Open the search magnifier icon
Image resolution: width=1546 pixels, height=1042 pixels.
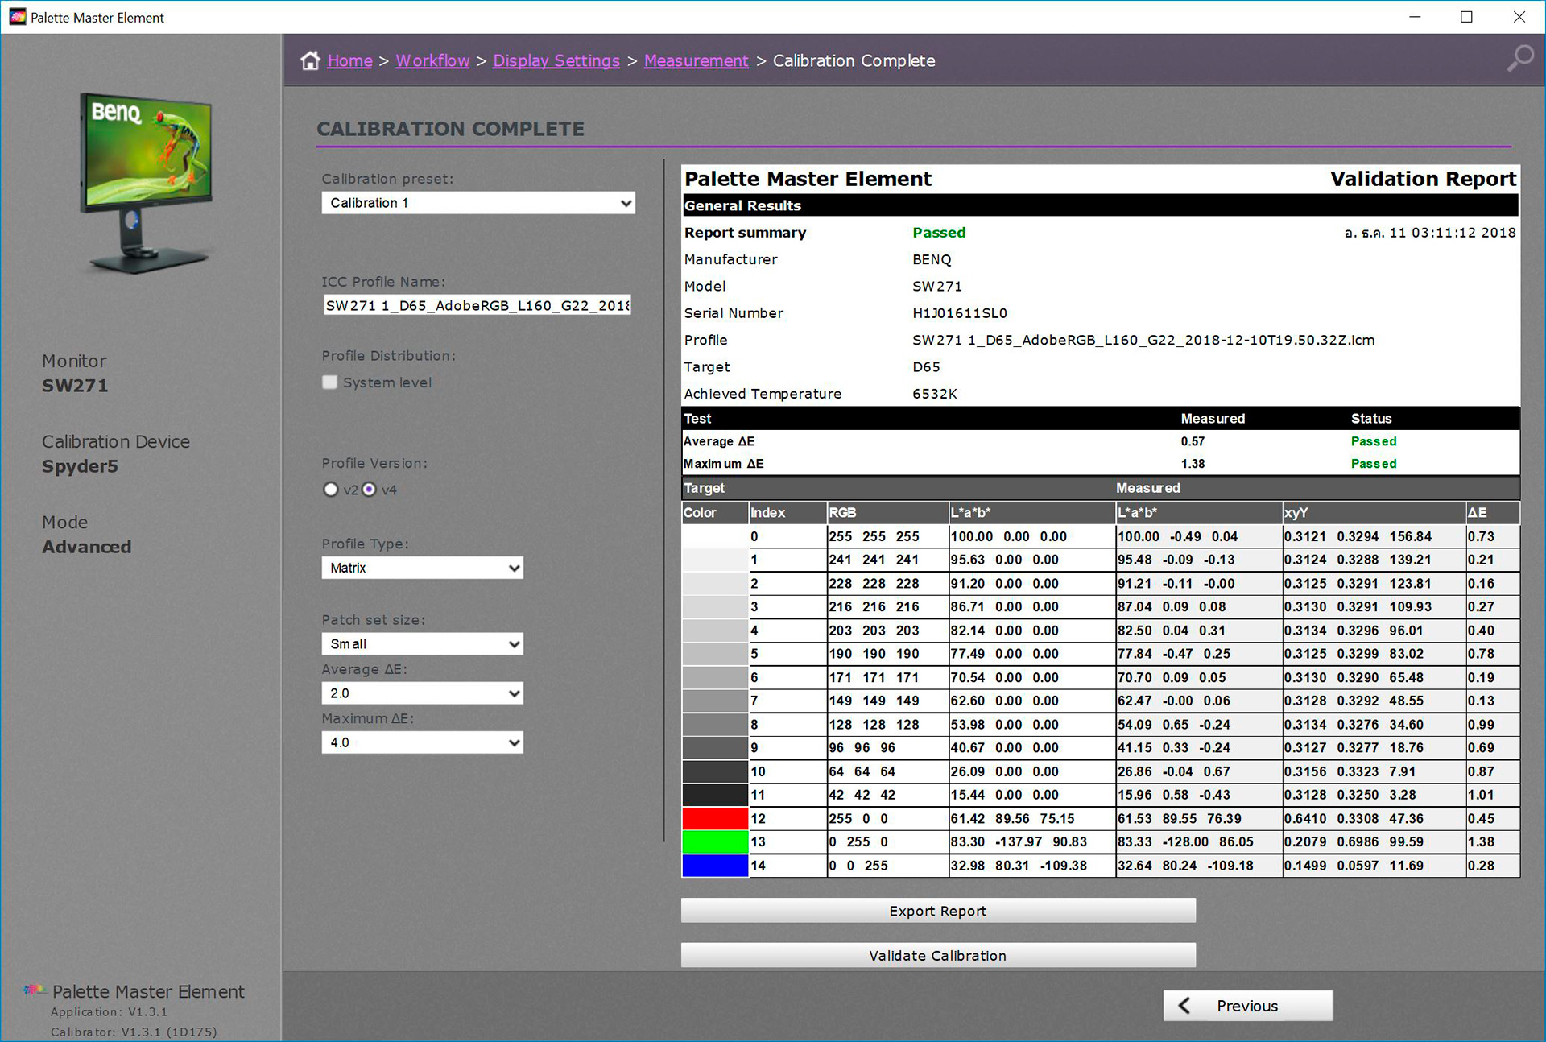pyautogui.click(x=1520, y=59)
